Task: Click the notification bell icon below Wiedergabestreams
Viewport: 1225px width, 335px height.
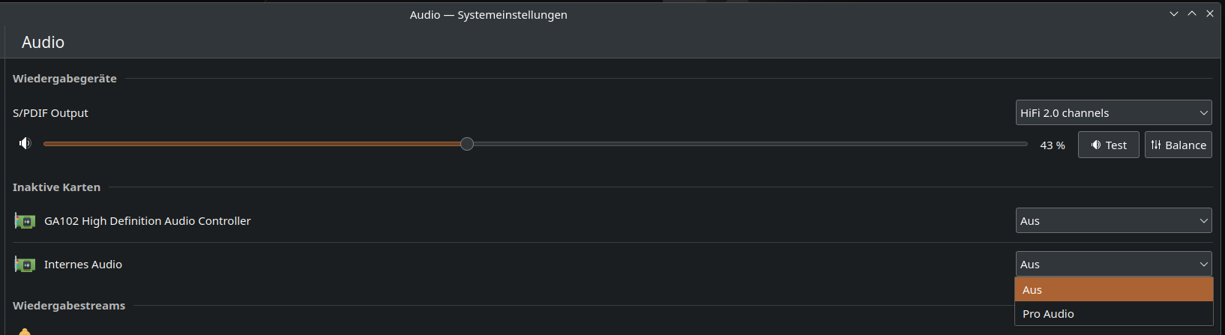Action: tap(25, 331)
